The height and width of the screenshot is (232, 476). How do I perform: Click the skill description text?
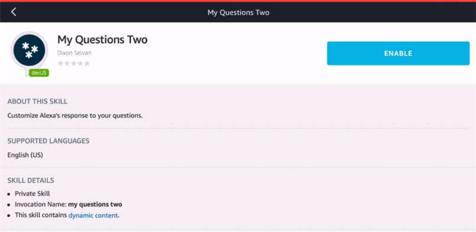[x=75, y=115]
